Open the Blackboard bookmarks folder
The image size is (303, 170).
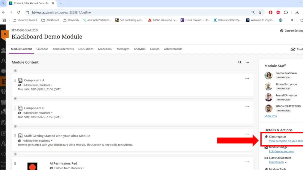point(50,20)
